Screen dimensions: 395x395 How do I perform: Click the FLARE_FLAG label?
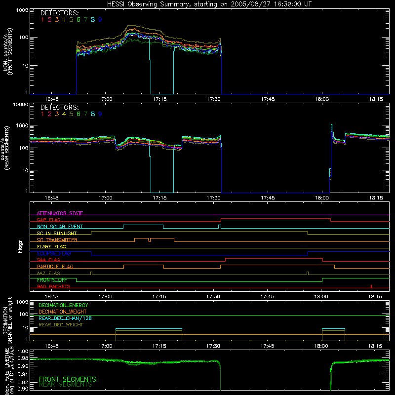click(x=51, y=246)
